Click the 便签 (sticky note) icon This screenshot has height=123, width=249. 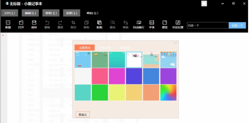click(x=165, y=24)
